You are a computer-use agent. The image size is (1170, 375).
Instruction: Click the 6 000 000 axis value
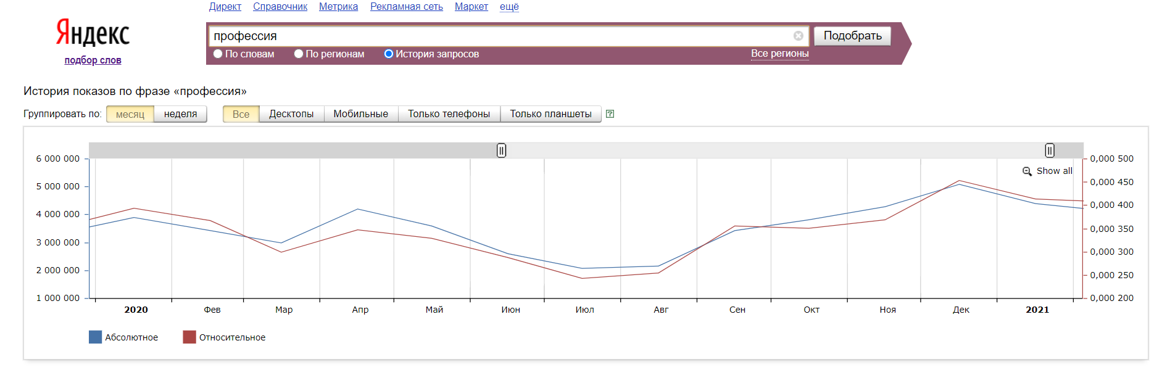pyautogui.click(x=58, y=159)
